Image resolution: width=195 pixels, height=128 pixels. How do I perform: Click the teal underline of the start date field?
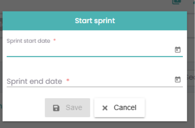click(95, 57)
